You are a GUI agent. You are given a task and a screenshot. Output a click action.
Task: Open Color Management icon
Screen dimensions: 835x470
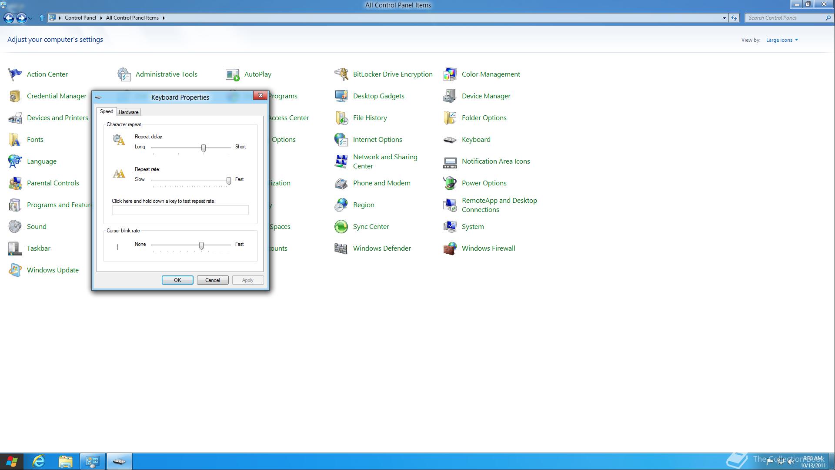tap(450, 74)
